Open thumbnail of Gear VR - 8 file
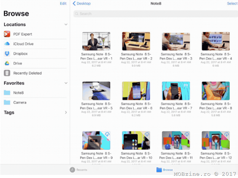This screenshot has height=178, width=238. click(x=216, y=91)
